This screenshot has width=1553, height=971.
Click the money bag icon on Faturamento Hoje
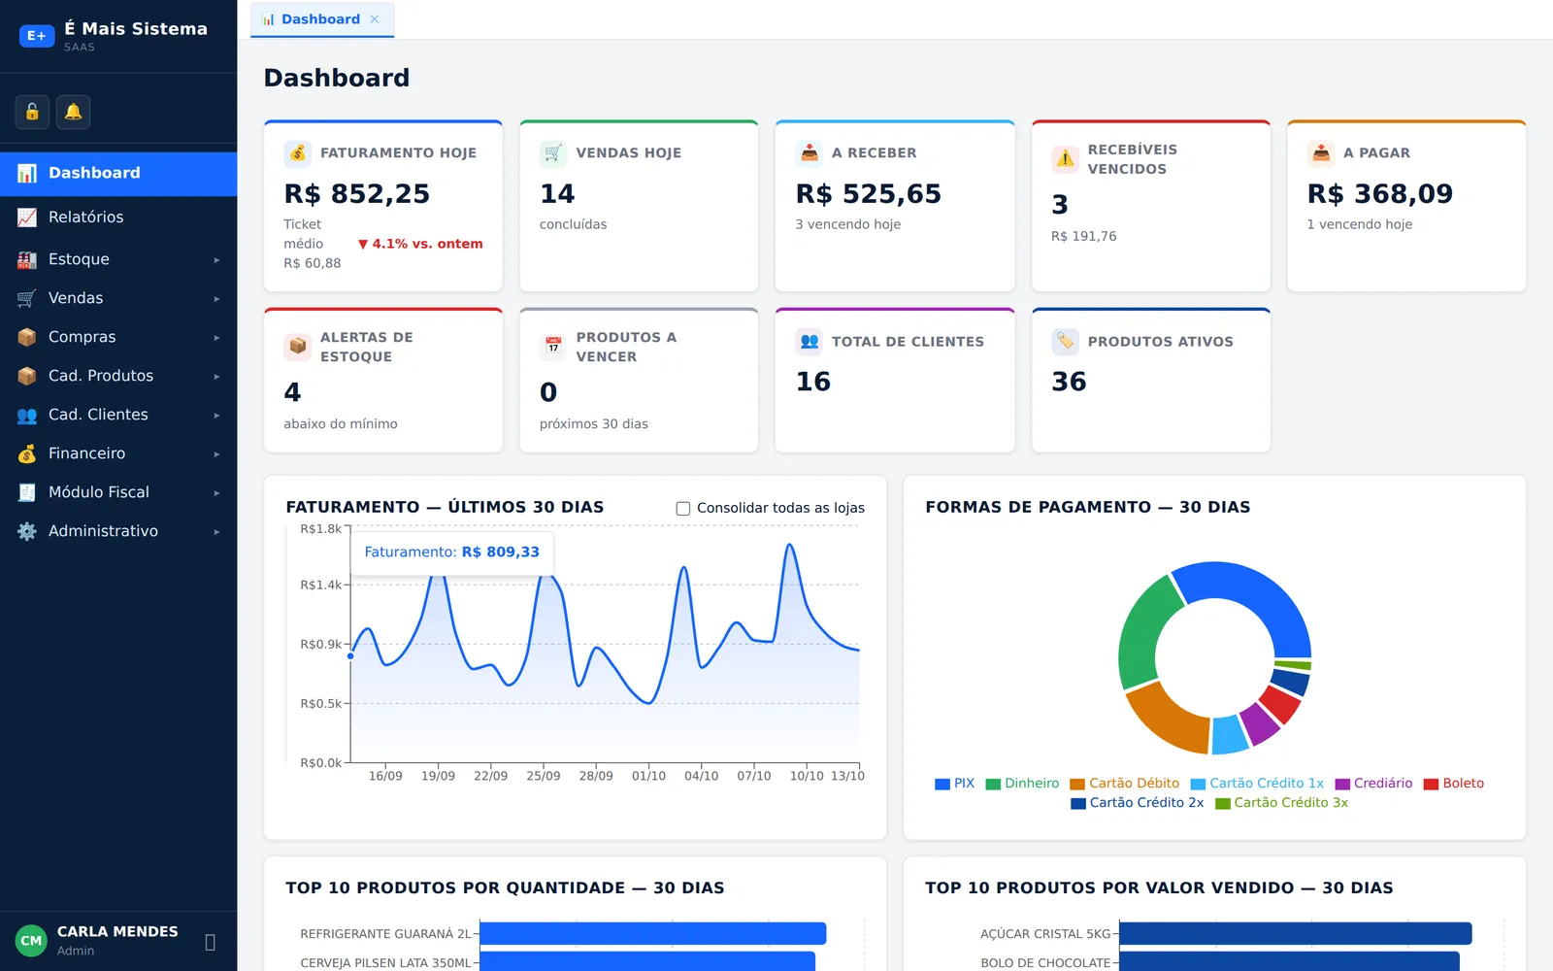pos(298,153)
